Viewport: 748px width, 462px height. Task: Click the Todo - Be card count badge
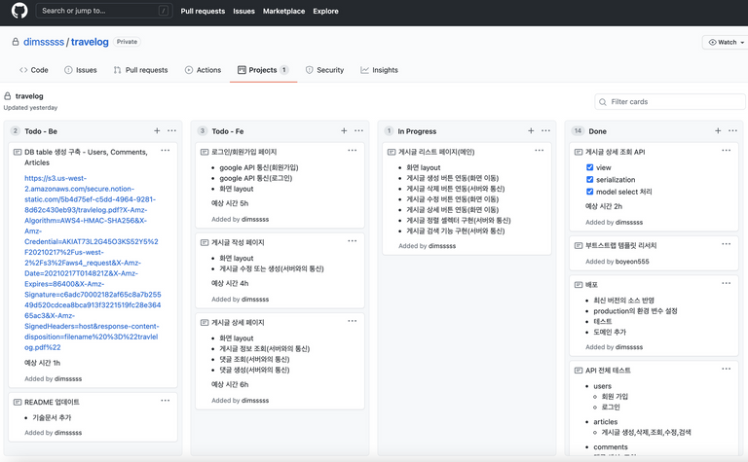[16, 130]
